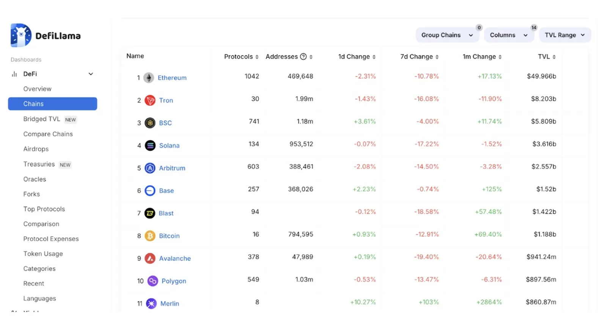607x320 pixels.
Task: Sort by 1m Change column arrows
Action: pos(500,57)
